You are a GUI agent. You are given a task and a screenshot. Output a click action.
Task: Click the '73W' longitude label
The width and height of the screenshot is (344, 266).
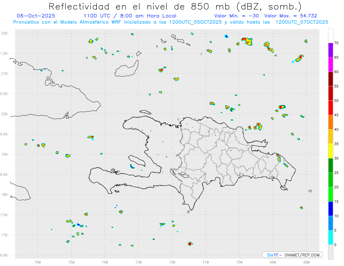[138, 262]
